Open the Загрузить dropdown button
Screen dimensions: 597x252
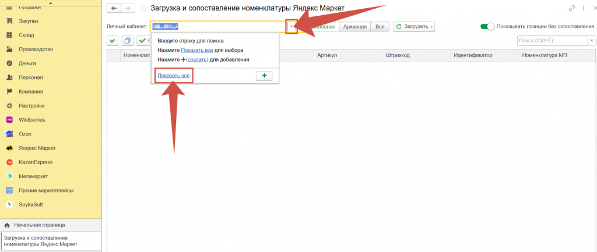(415, 27)
